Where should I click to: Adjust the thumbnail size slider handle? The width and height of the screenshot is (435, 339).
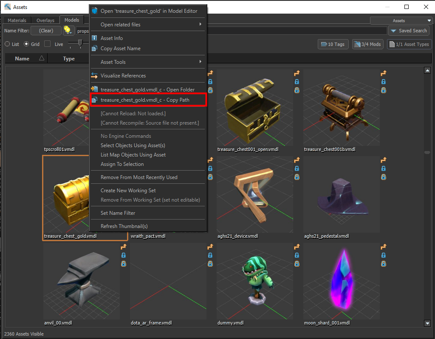click(x=80, y=43)
